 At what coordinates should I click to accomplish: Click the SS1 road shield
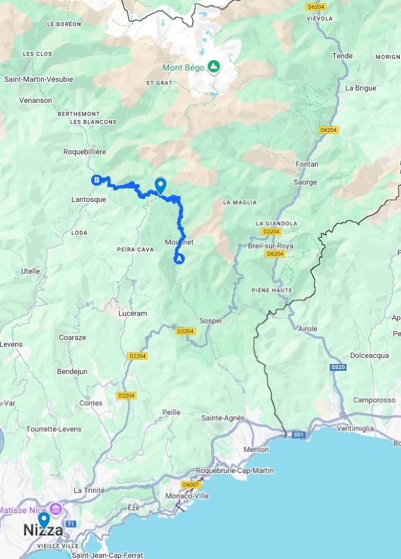tap(298, 435)
